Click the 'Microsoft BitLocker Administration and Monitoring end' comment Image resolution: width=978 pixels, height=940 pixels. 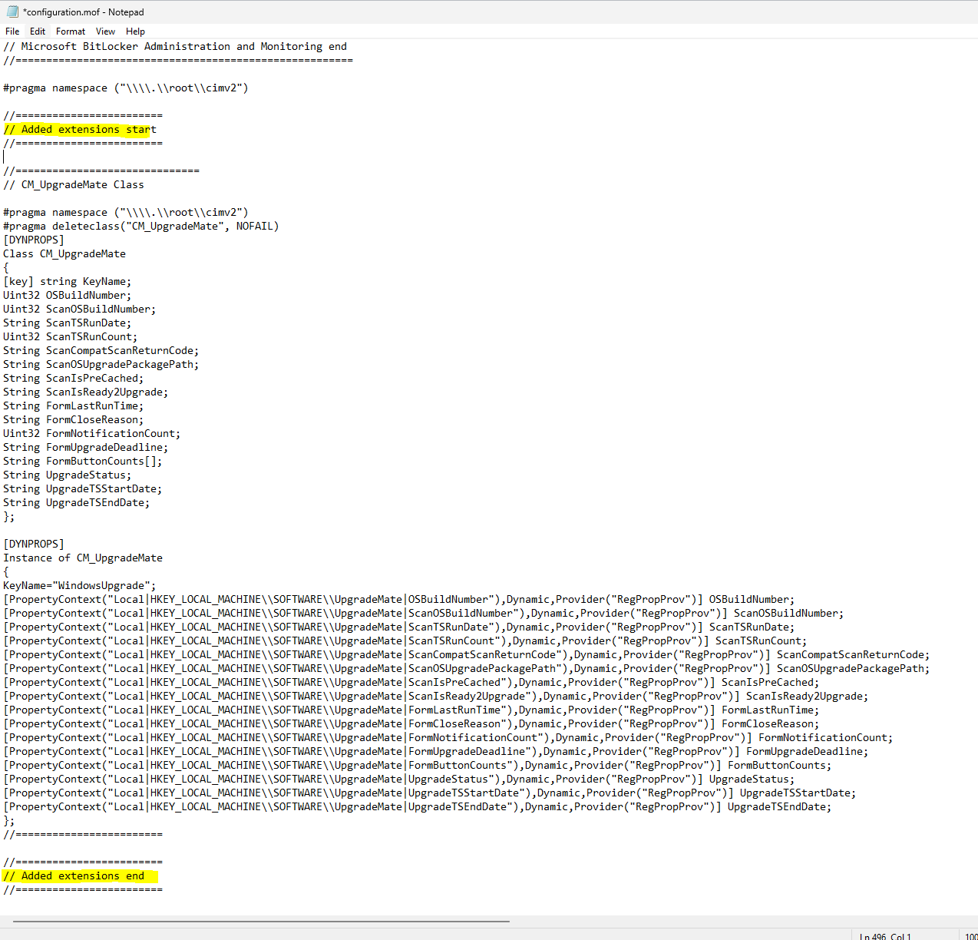pyautogui.click(x=175, y=47)
